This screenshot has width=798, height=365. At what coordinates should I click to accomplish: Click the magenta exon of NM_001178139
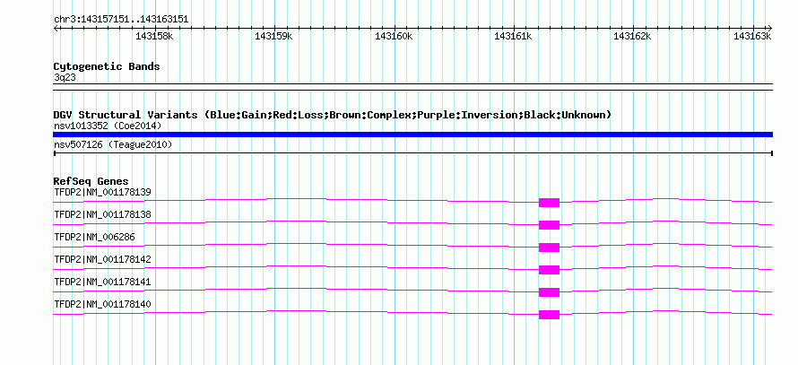click(549, 203)
